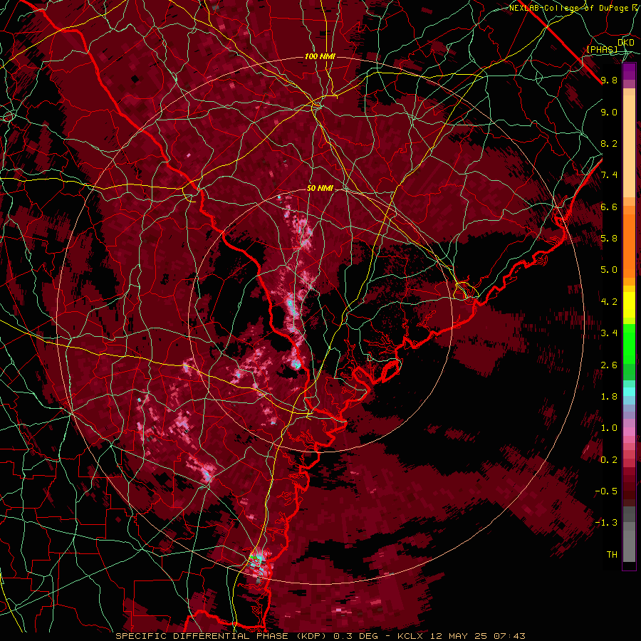Click the 7.4 value on color scale
The width and height of the screenshot is (641, 641).
point(609,175)
